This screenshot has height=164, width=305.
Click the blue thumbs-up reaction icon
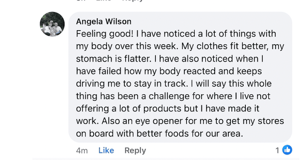287,150
